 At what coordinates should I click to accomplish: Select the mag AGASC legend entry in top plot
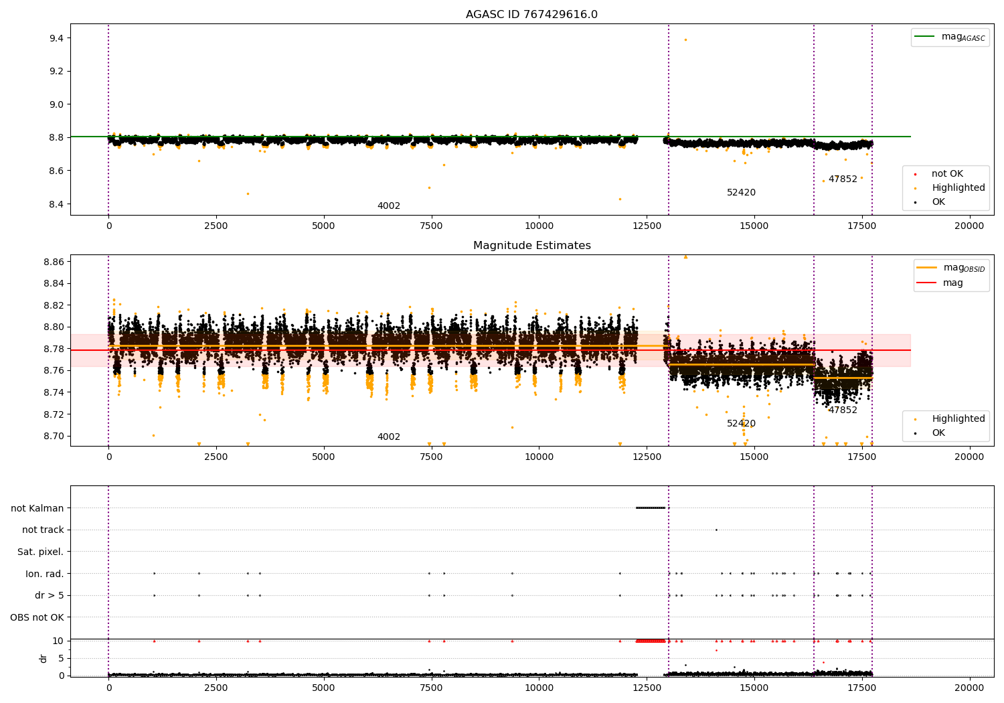coord(950,37)
